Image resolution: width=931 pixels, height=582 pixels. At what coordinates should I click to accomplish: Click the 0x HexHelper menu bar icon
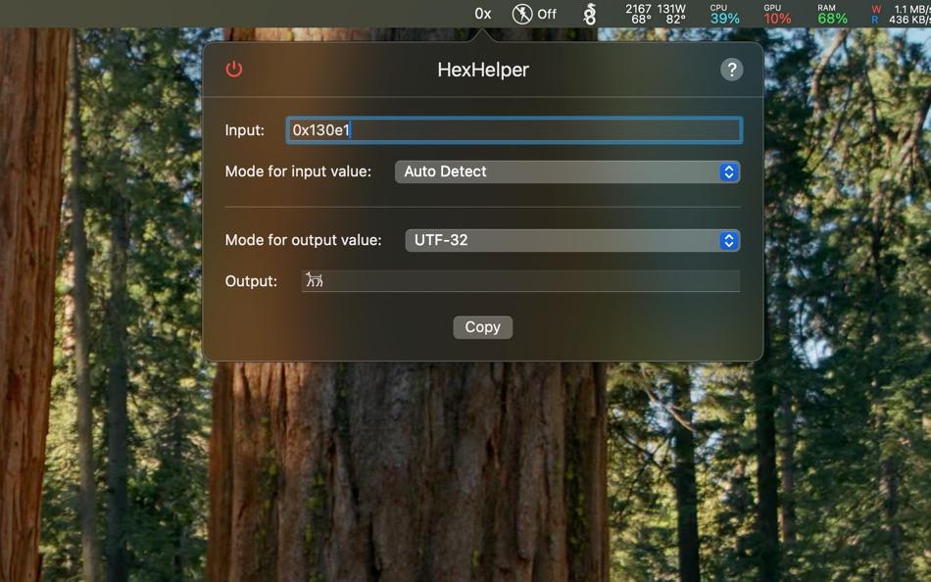(481, 14)
